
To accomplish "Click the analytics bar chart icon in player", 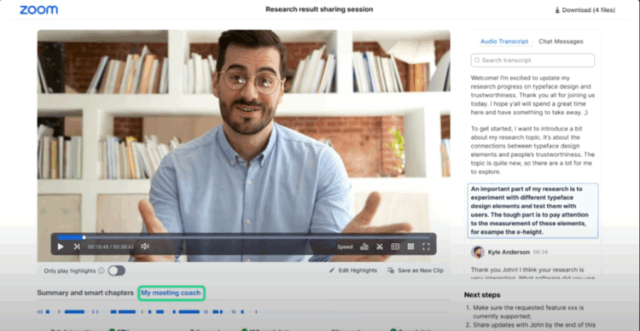I will 364,247.
